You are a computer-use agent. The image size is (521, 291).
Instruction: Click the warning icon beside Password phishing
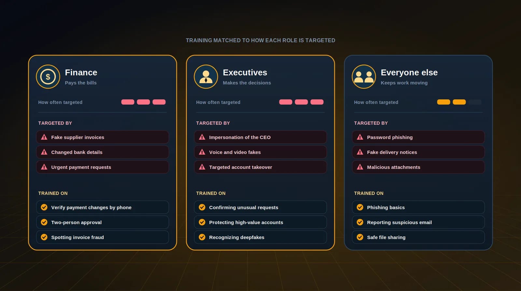[x=360, y=137]
